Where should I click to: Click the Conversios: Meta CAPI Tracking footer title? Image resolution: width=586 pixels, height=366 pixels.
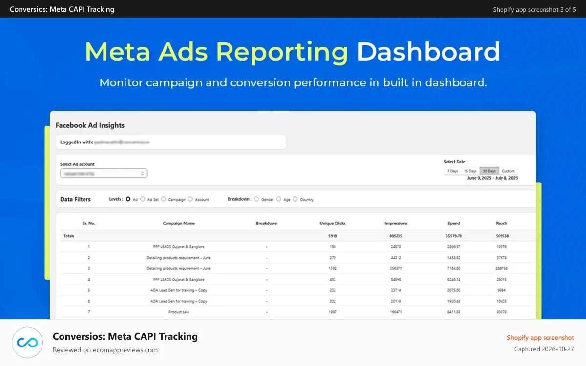coord(125,336)
